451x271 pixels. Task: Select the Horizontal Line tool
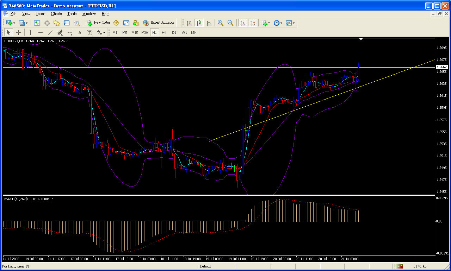pos(41,32)
